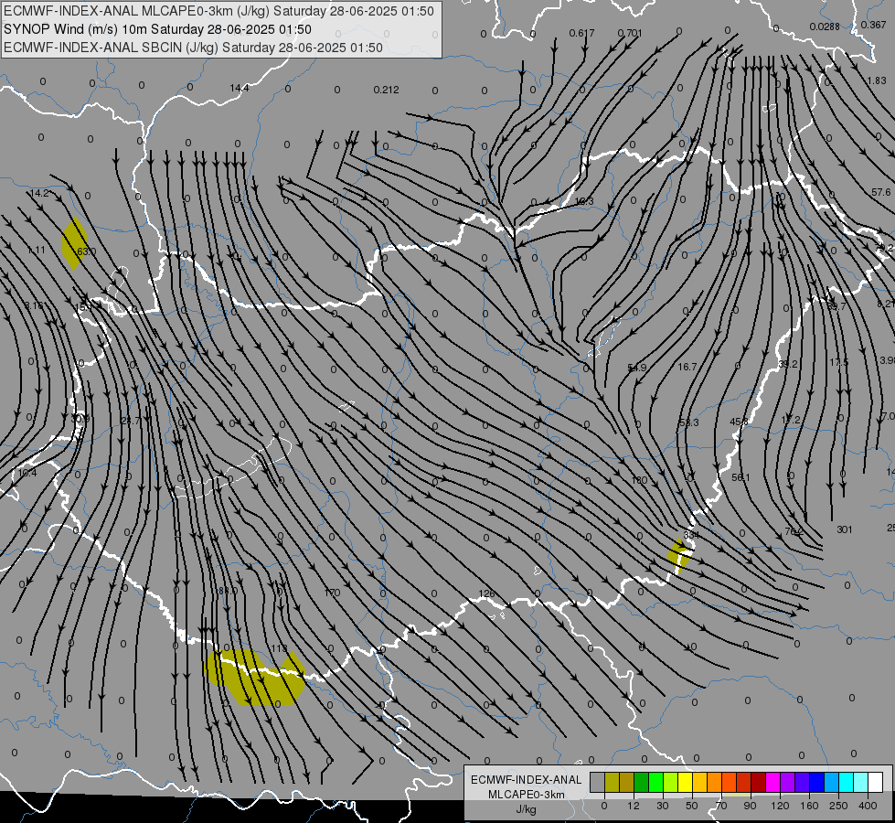895x823 pixels.
Task: Click the map value '0.0288'
Action: pos(825,27)
